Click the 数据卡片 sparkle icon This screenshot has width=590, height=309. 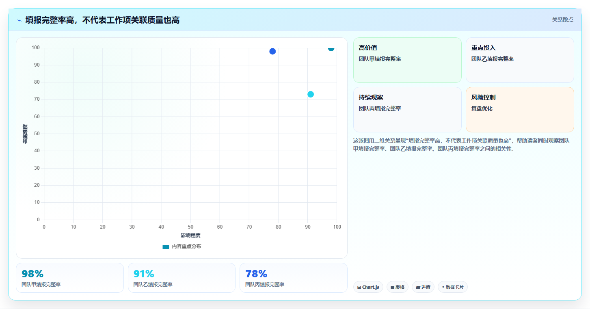click(443, 287)
